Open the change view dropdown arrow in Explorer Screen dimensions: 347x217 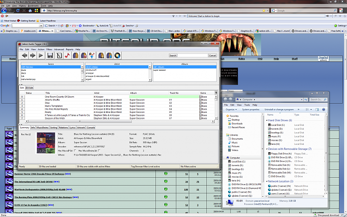(x=311, y=110)
